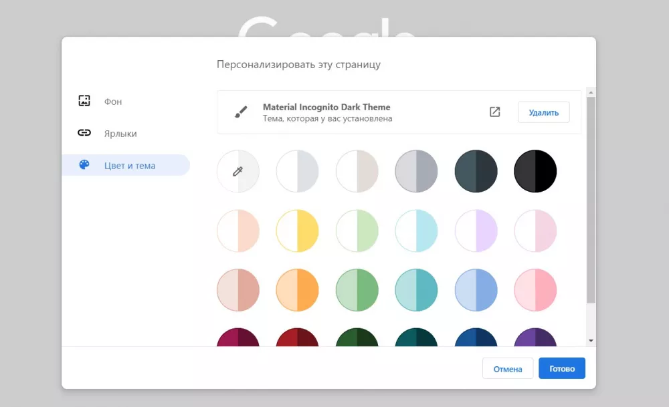Image resolution: width=669 pixels, height=407 pixels.
Task: Click the Отмена button
Action: pyautogui.click(x=507, y=369)
